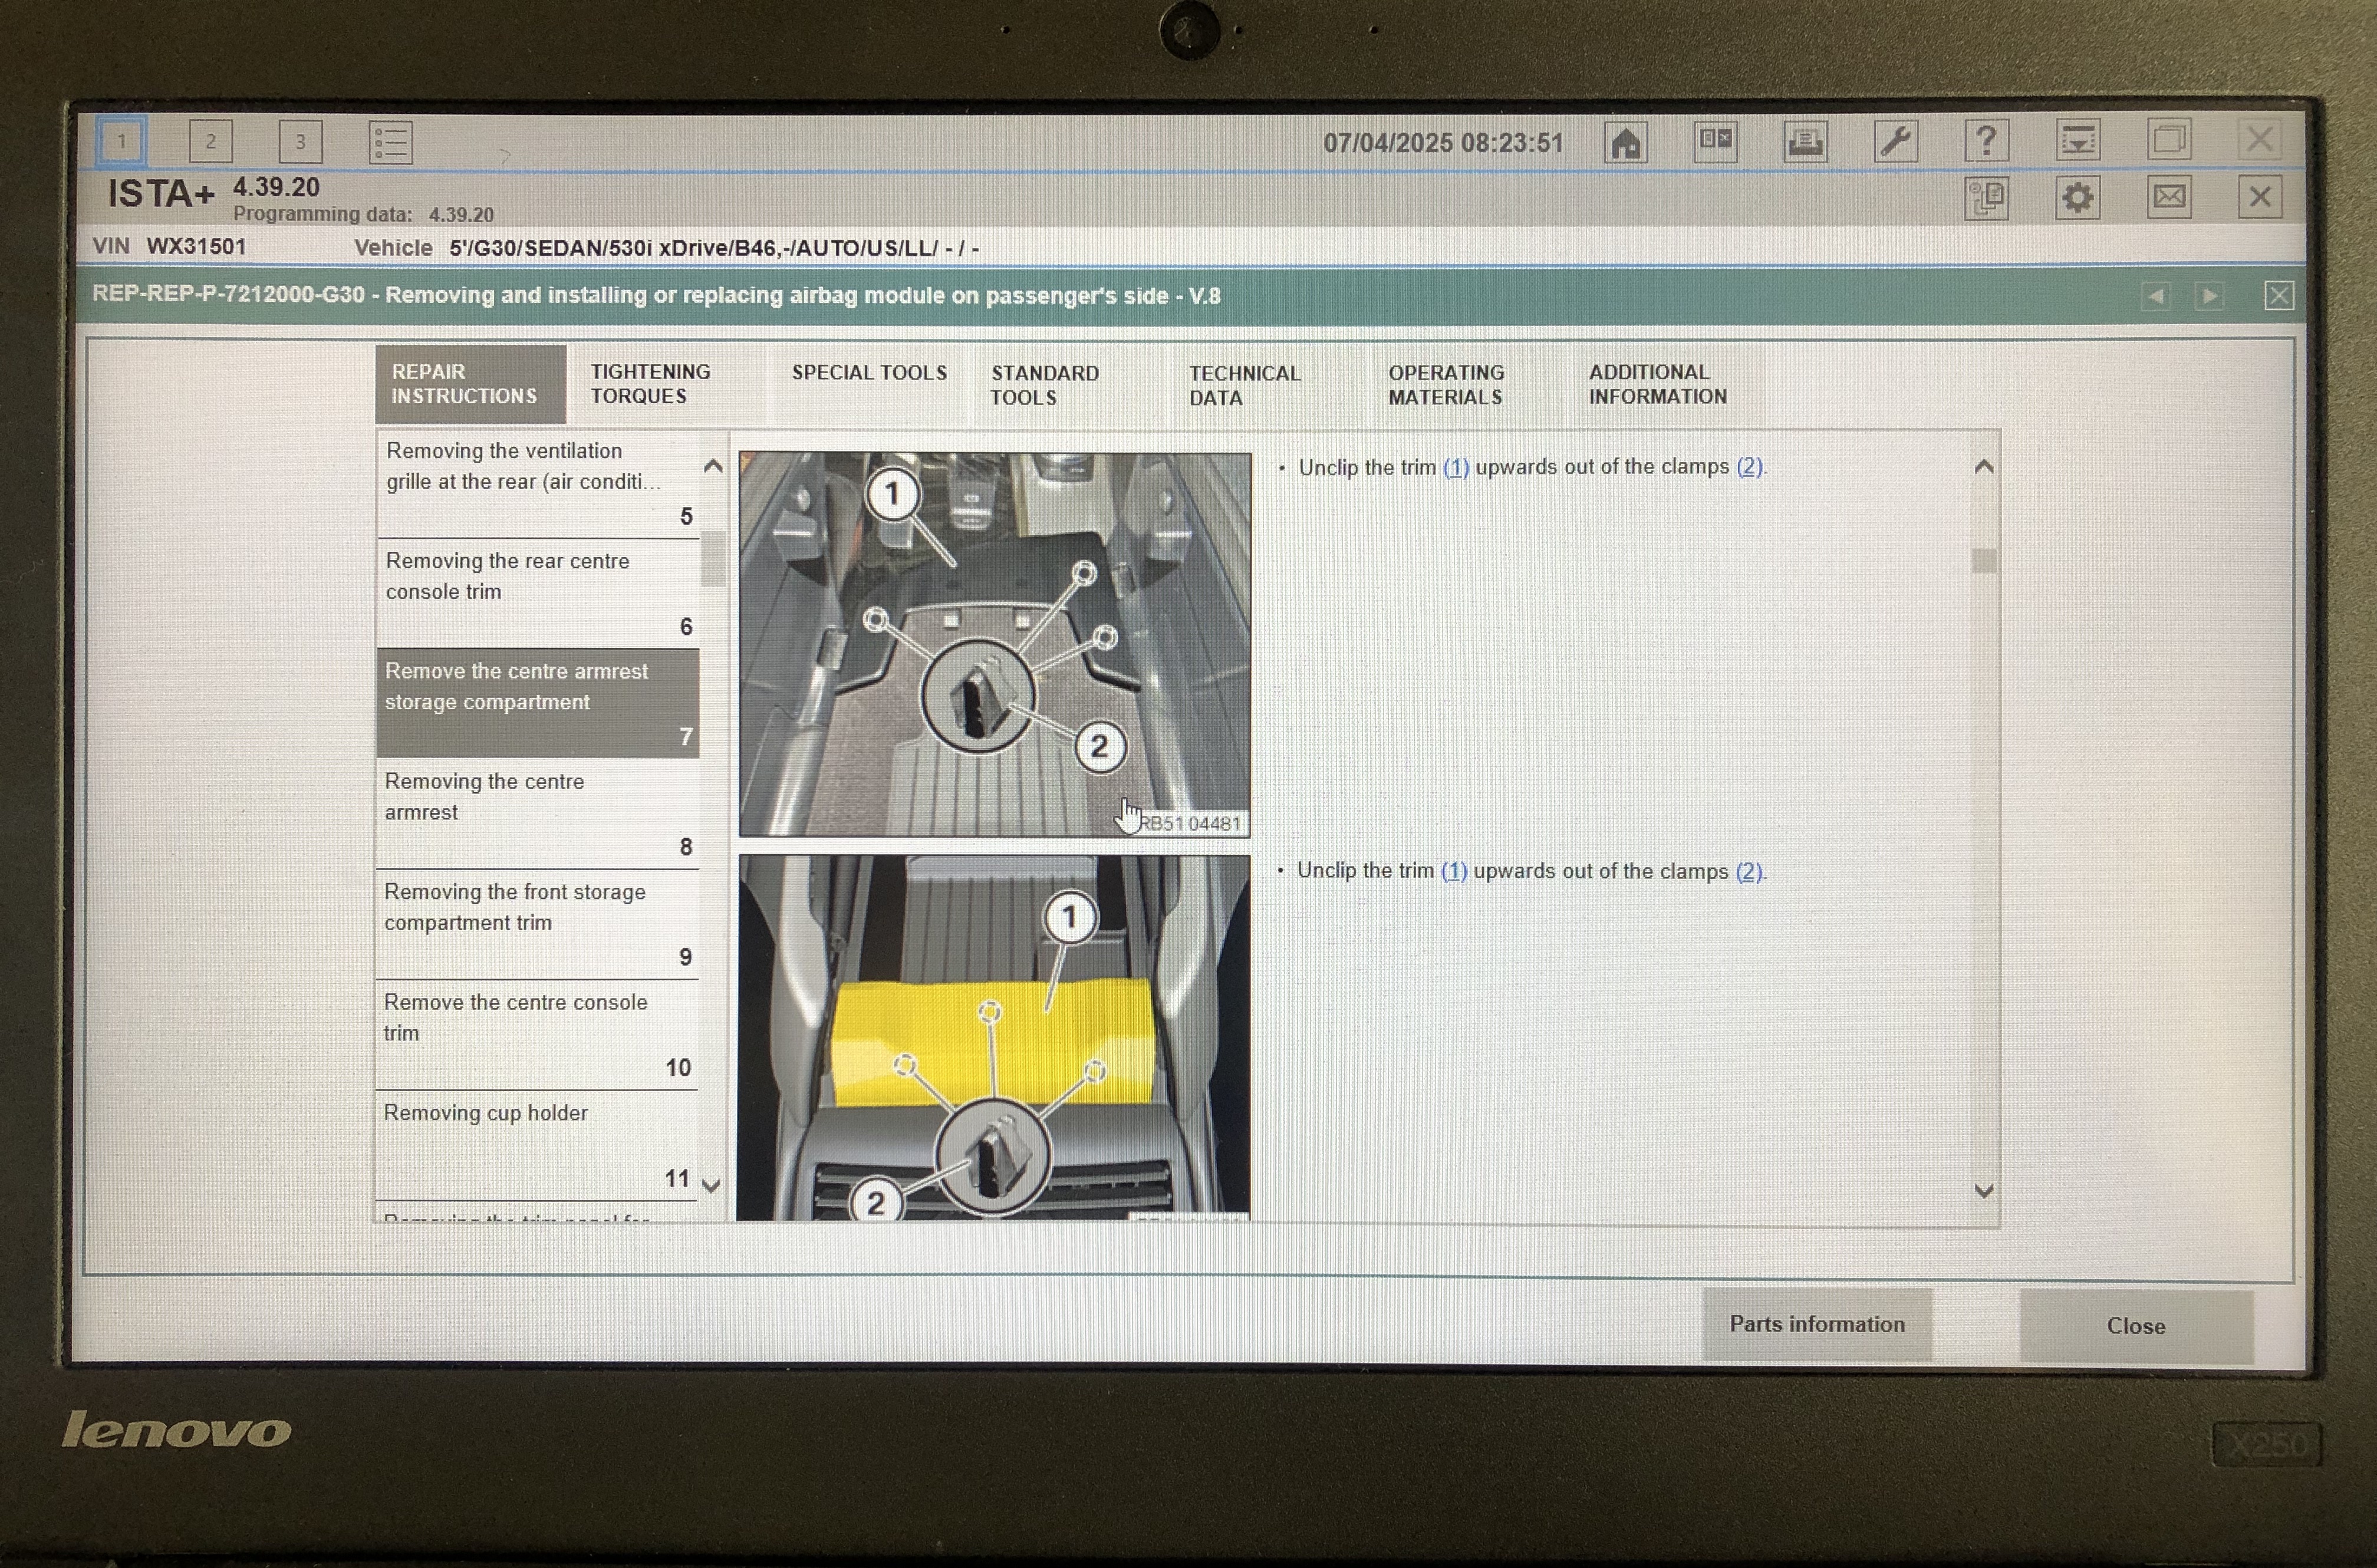This screenshot has width=2377, height=1568.
Task: Select operation tab 1 in ISTA header
Action: click(122, 142)
